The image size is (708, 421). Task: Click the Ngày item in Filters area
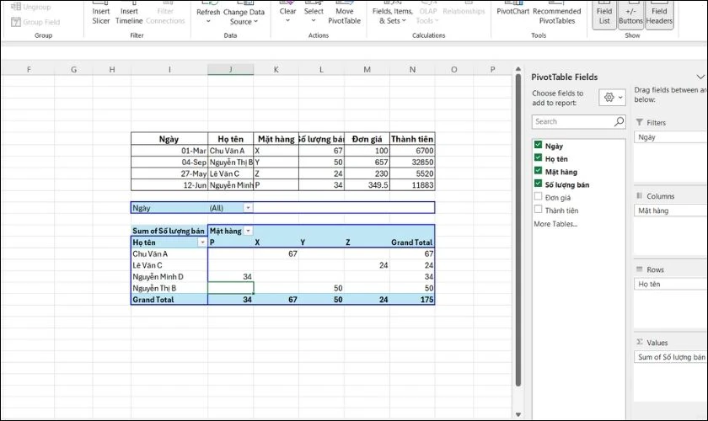pyautogui.click(x=670, y=137)
